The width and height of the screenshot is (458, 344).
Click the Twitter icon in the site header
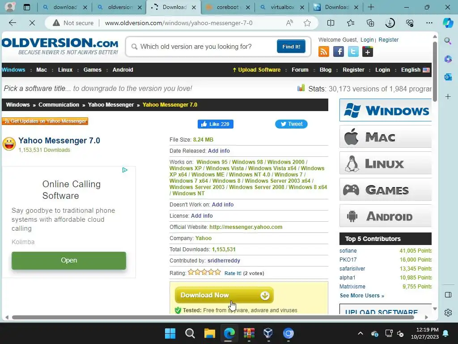(x=353, y=52)
